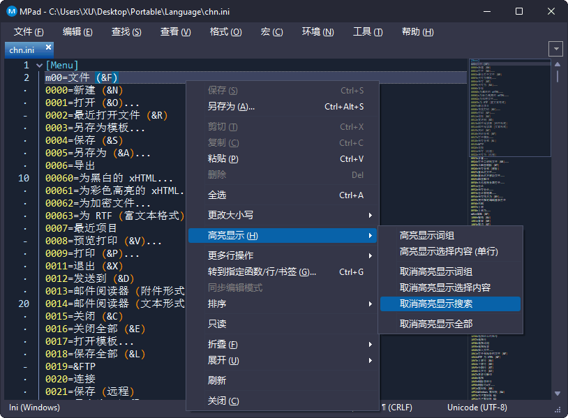Click line 0000=新建 (&N)
The height and width of the screenshot is (418, 568).
84,90
